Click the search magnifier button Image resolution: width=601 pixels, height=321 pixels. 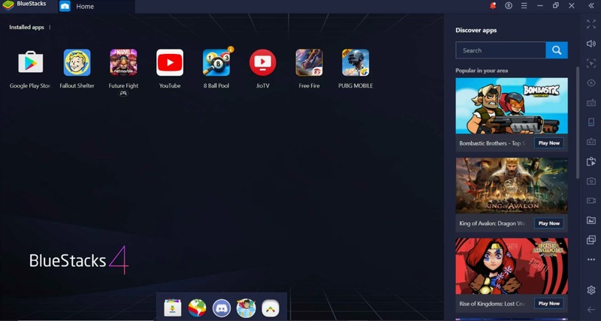tap(557, 50)
